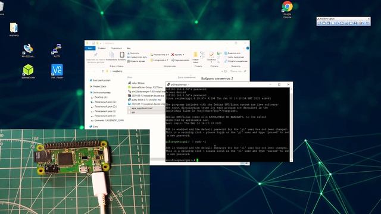Screen dimensions: 381x214
Task: Select putty-64bit-0.73-installer.msi file
Action: (x=145, y=100)
